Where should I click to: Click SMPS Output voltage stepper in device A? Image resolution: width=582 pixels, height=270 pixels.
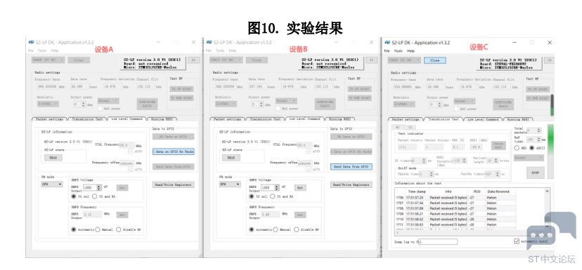pos(98,188)
